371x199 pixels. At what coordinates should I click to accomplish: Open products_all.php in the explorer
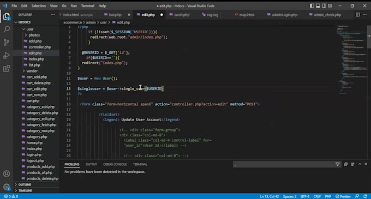tap(39, 172)
